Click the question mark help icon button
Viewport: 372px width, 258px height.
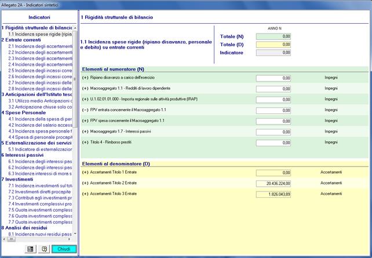coord(43,249)
